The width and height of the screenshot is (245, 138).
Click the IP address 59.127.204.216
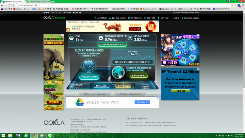[x=76, y=85]
